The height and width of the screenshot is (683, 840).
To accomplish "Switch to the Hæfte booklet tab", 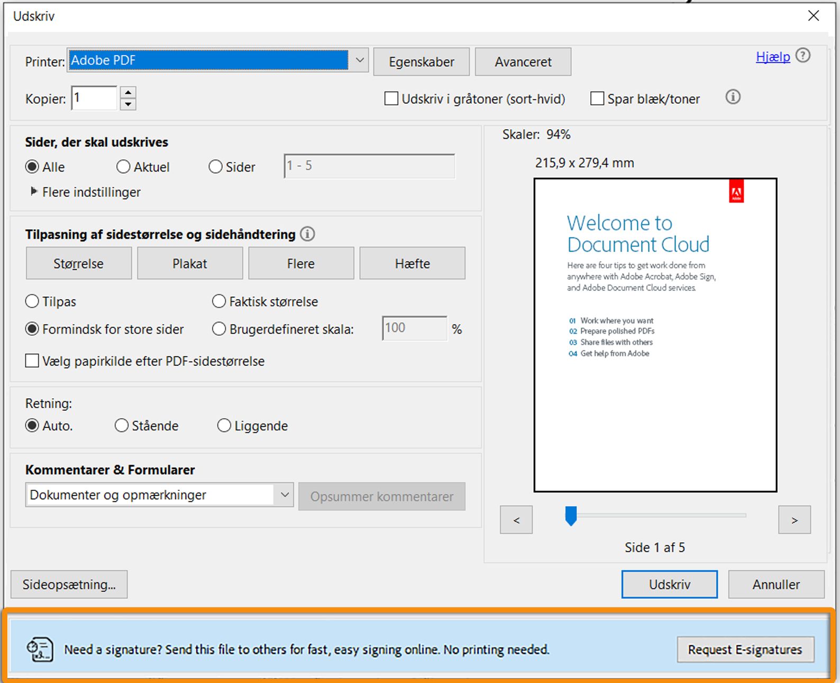I will click(x=413, y=263).
